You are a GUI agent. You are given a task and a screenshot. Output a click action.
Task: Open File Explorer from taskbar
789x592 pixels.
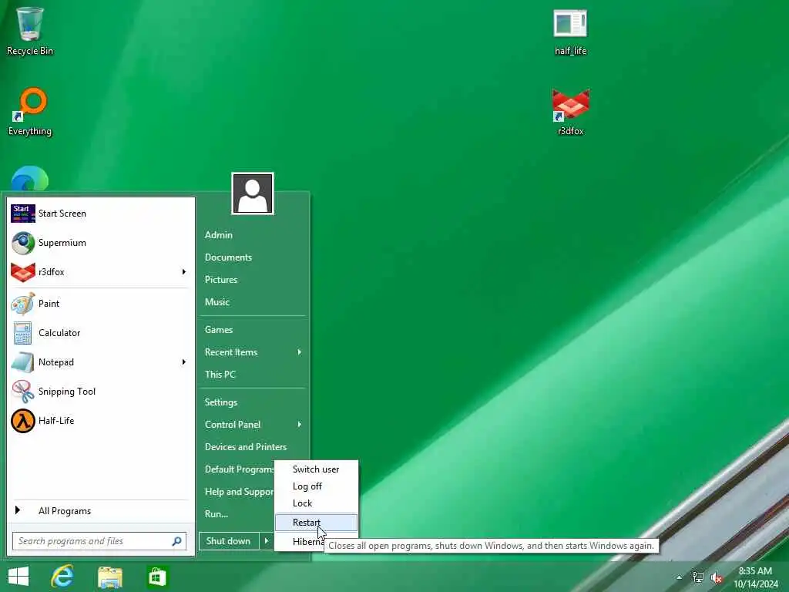(109, 577)
